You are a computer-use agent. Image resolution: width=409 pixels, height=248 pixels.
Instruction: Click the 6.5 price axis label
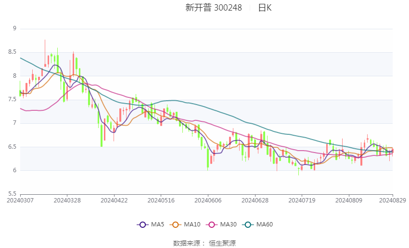point(12,147)
